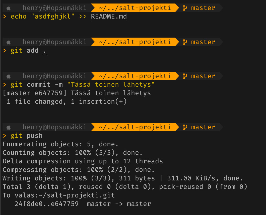The height and width of the screenshot is (215, 266).
Task: Click the 24f8de0..e647759 hash range
Action: point(46,204)
